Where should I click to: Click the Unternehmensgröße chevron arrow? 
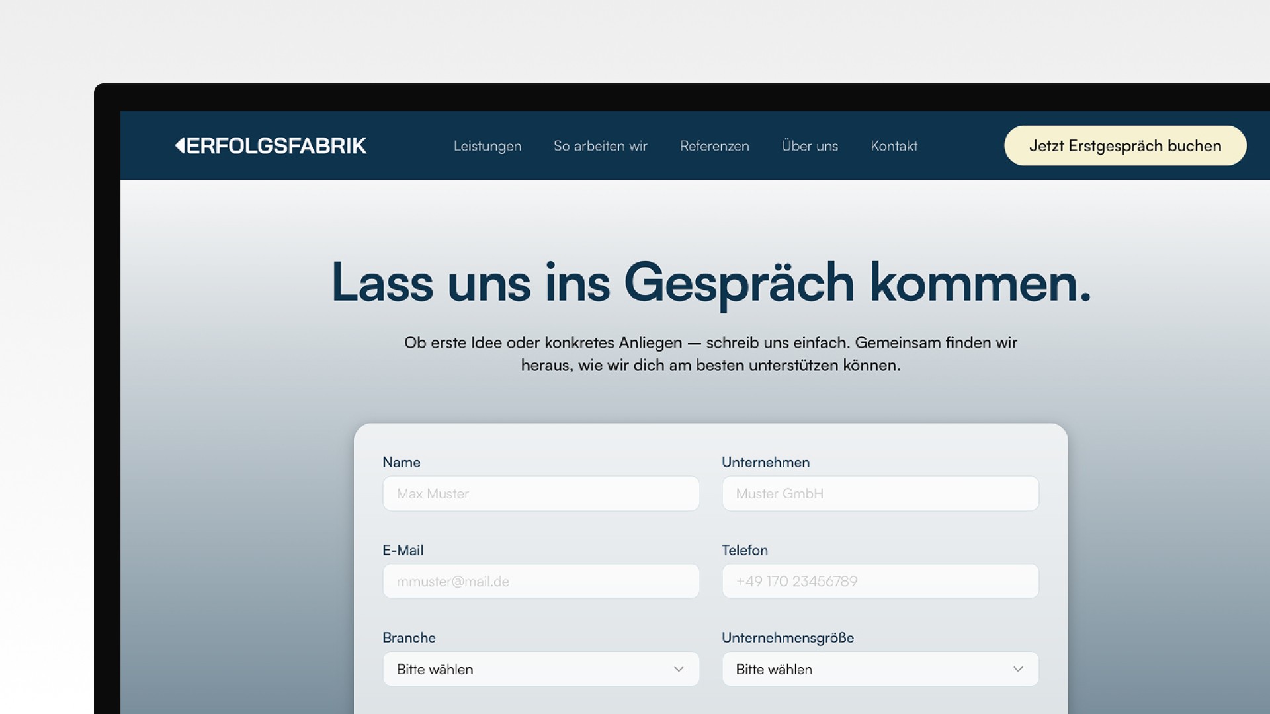(1018, 669)
